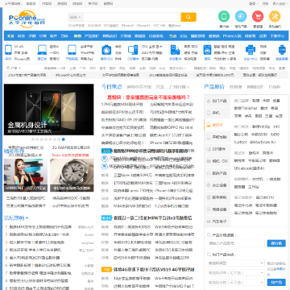Open the Surface link in hot products
290x290 pixels.
240,142
